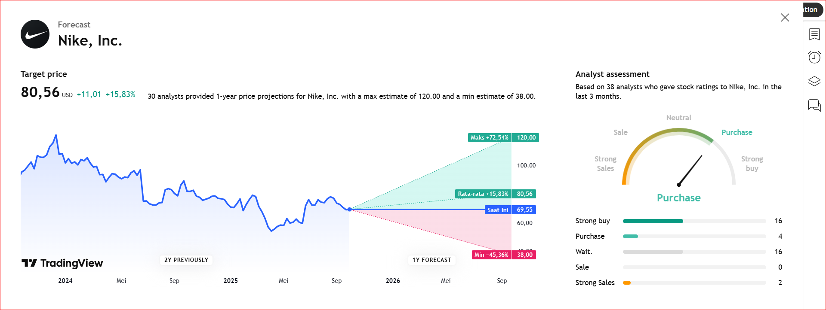Click the 80,56 target price value
The width and height of the screenshot is (826, 310).
(40, 92)
